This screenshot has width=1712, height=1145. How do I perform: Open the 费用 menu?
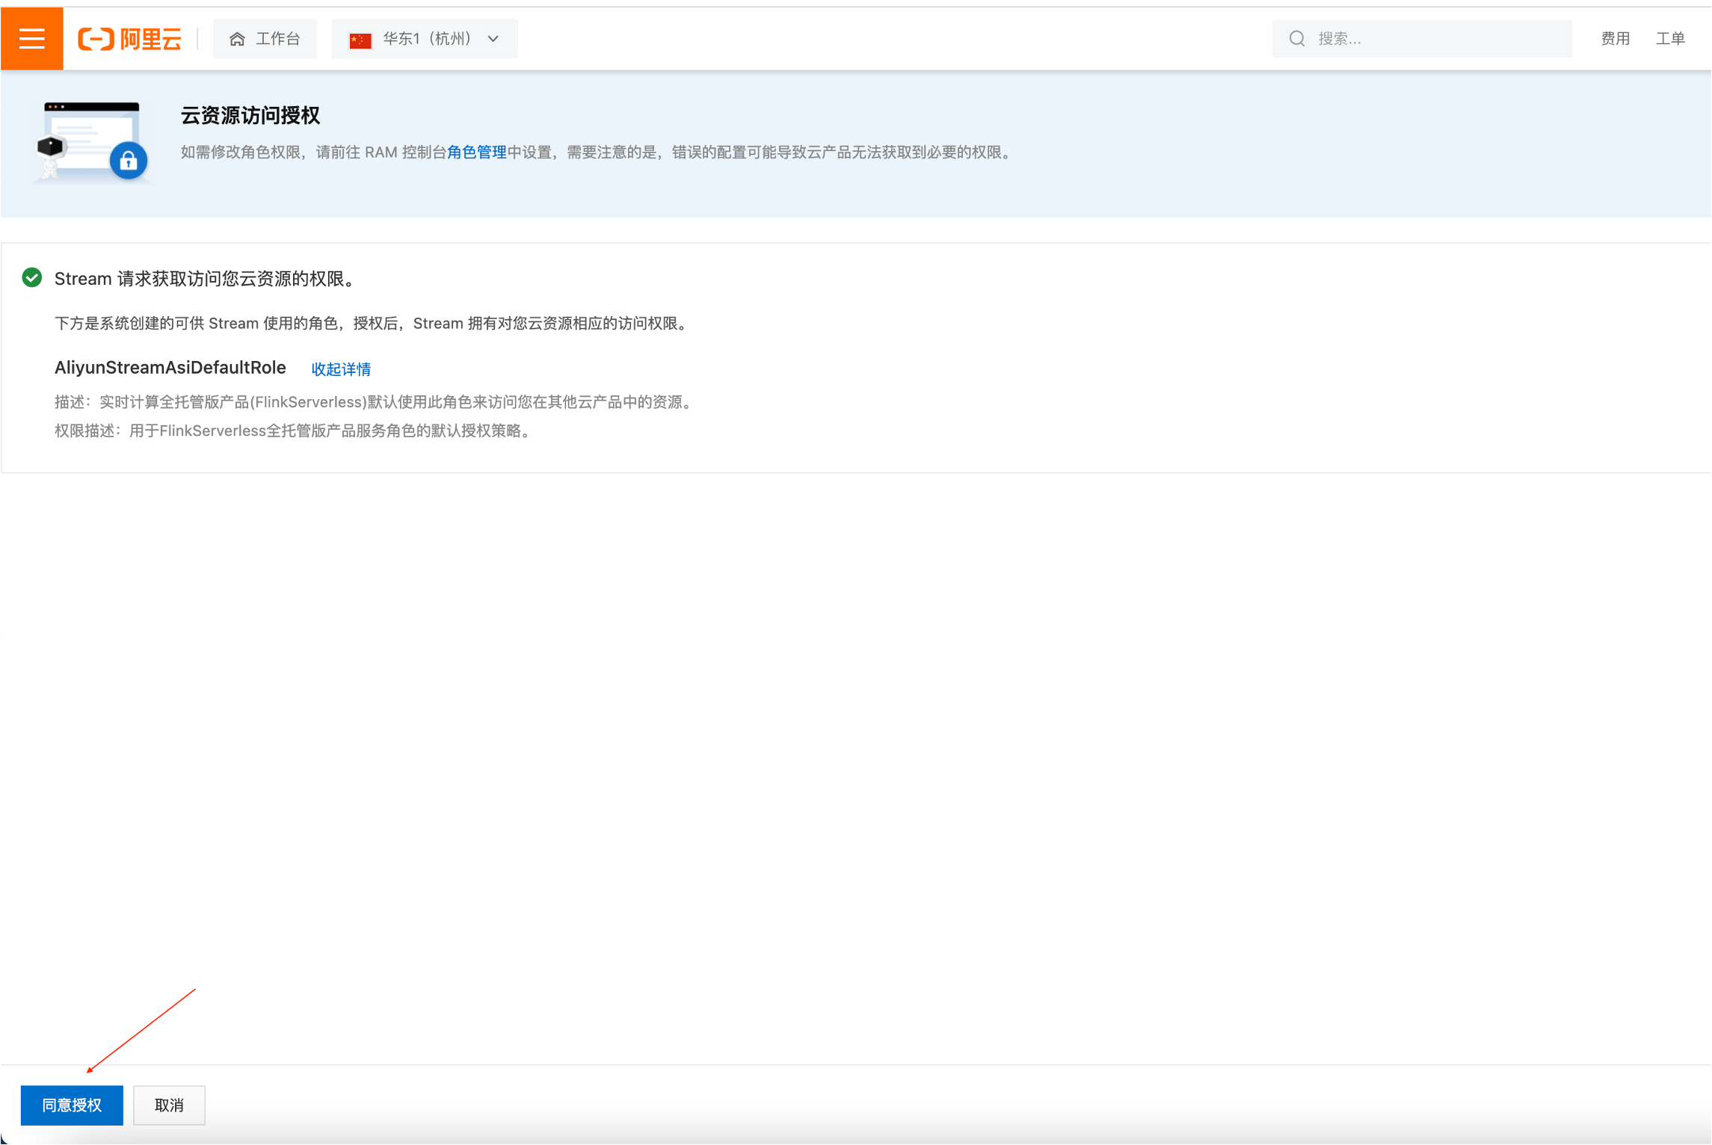(1615, 39)
